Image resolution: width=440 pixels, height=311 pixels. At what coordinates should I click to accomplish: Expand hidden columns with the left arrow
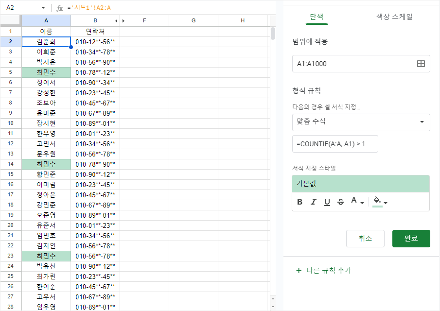tap(116, 21)
